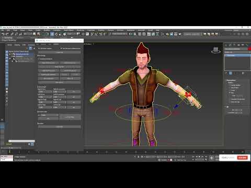Click the time slider handle on the timeline
The height and width of the screenshot is (188, 251).
(x=11, y=148)
